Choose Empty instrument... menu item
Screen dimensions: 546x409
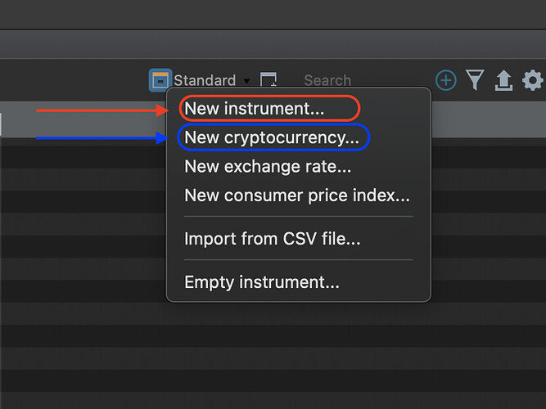(x=262, y=282)
